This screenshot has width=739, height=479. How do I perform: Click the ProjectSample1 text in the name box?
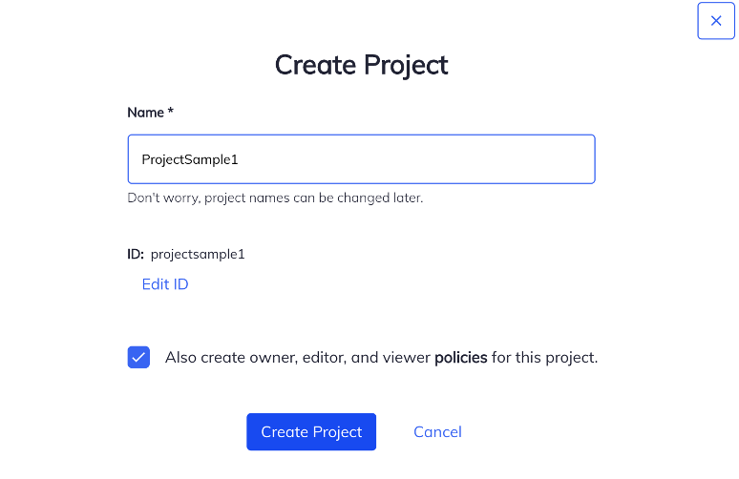189,160
